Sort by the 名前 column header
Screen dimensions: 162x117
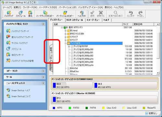(87, 24)
